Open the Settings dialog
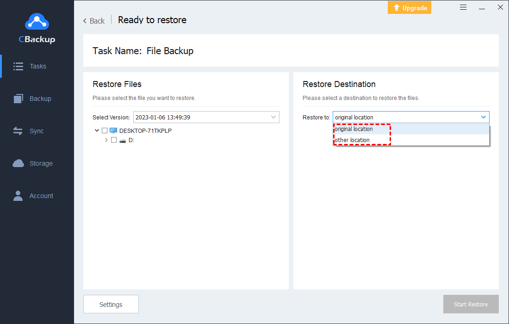Image resolution: width=509 pixels, height=324 pixels. pyautogui.click(x=111, y=304)
